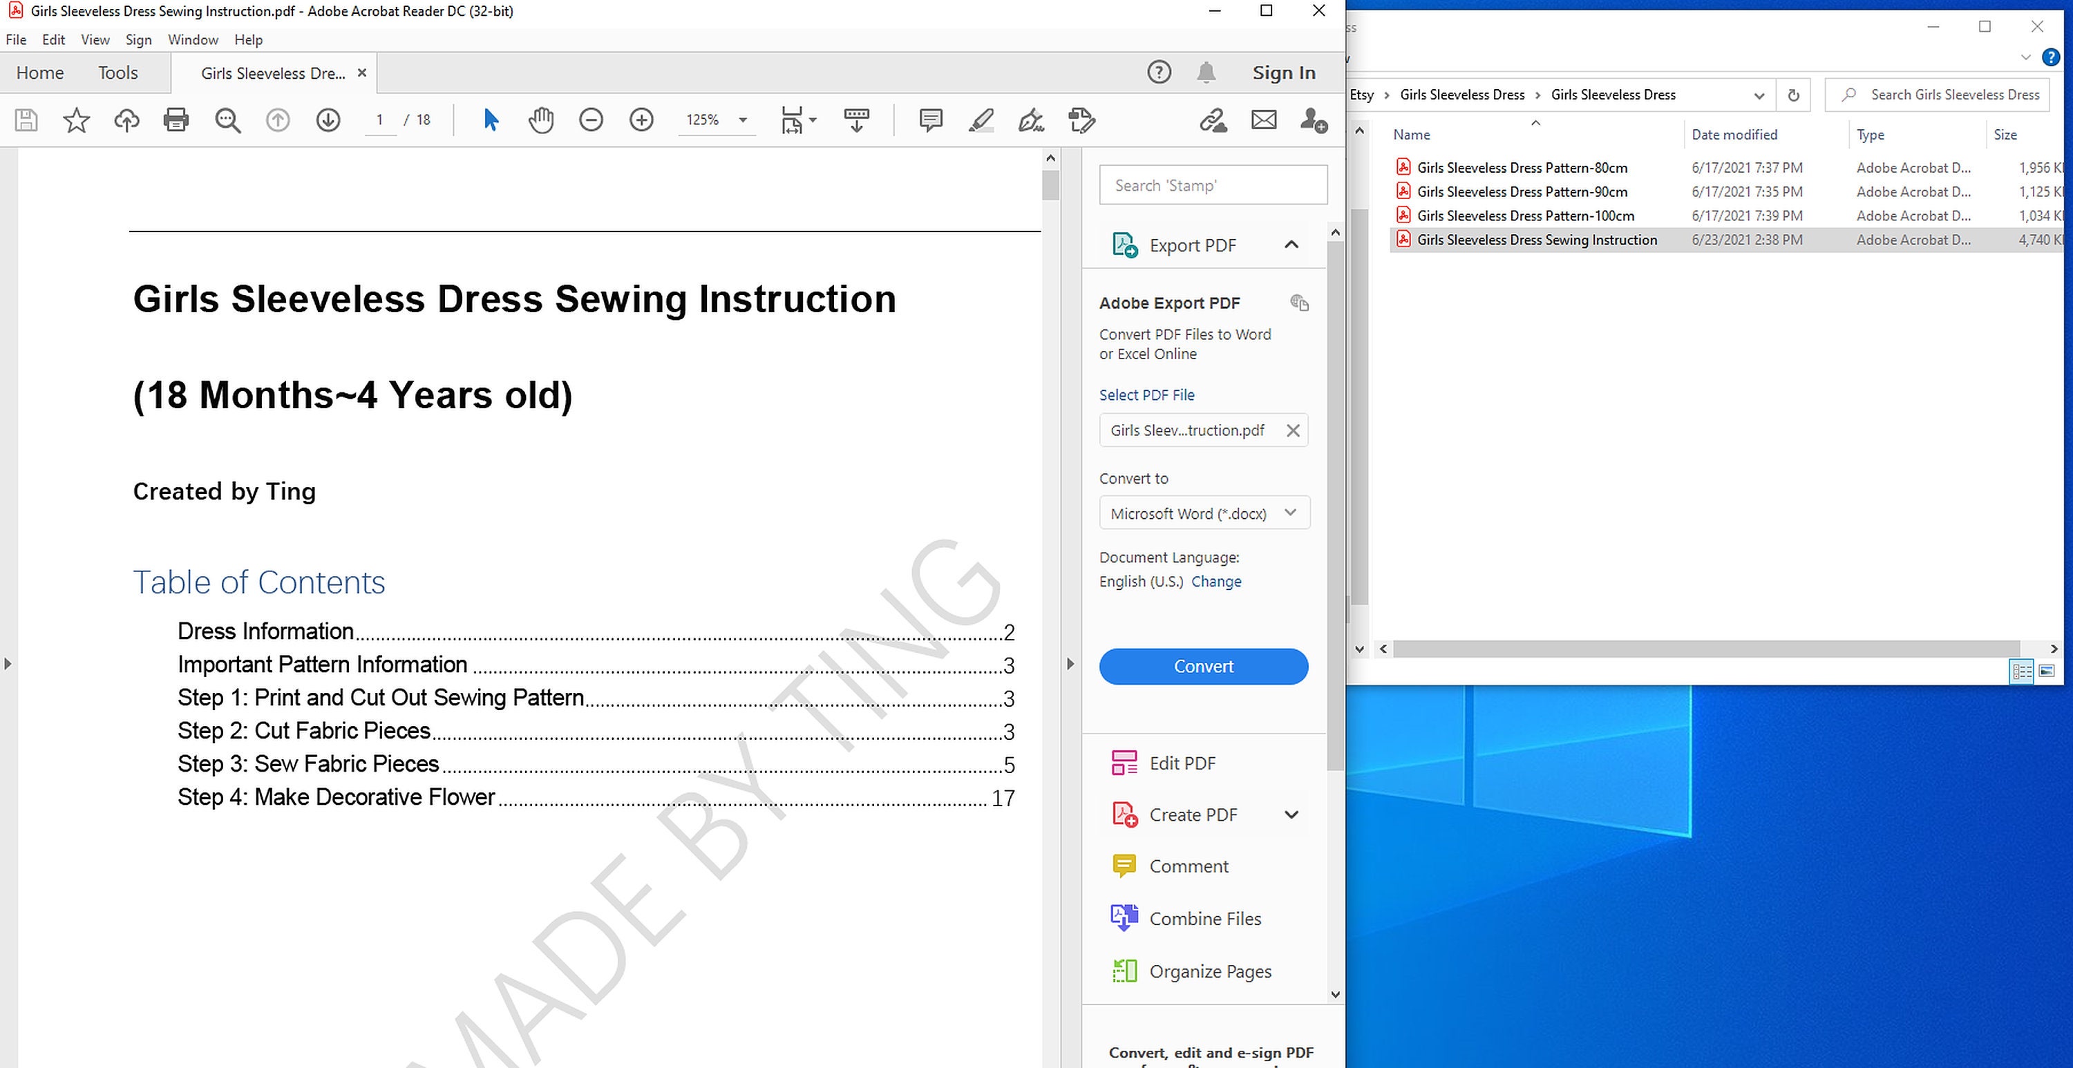Open Microsoft Word (*.docx) format dropdown

click(1204, 513)
